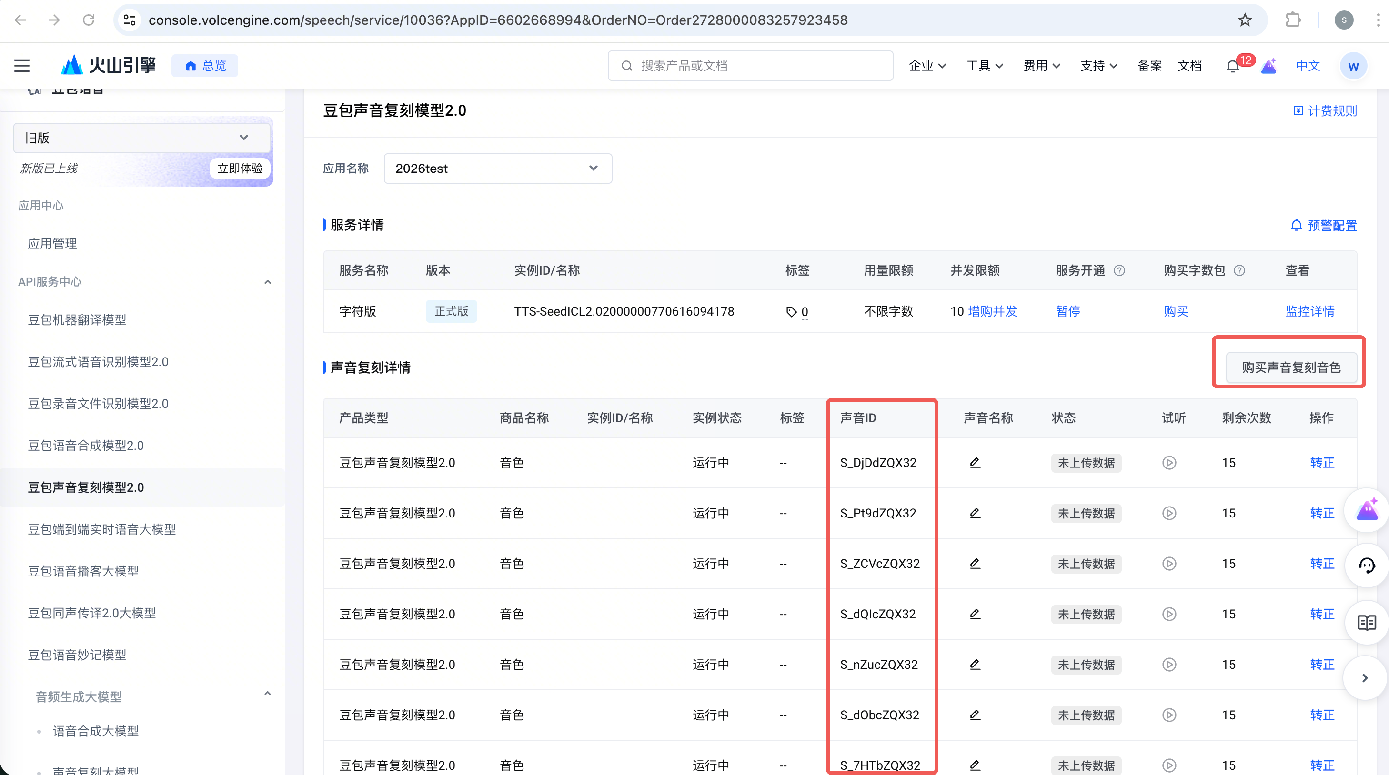Reload the page with browser refresh
This screenshot has height=775, width=1389.
[89, 20]
